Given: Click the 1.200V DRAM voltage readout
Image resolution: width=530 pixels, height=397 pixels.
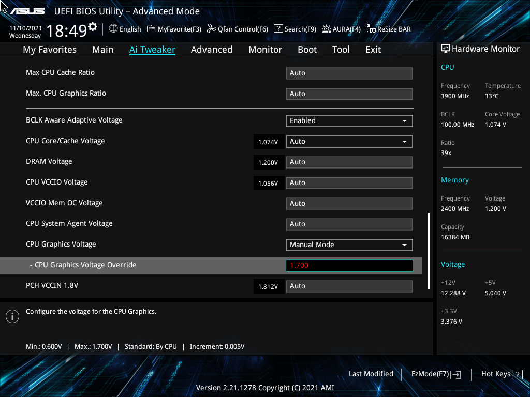Looking at the screenshot, I should click(x=268, y=162).
